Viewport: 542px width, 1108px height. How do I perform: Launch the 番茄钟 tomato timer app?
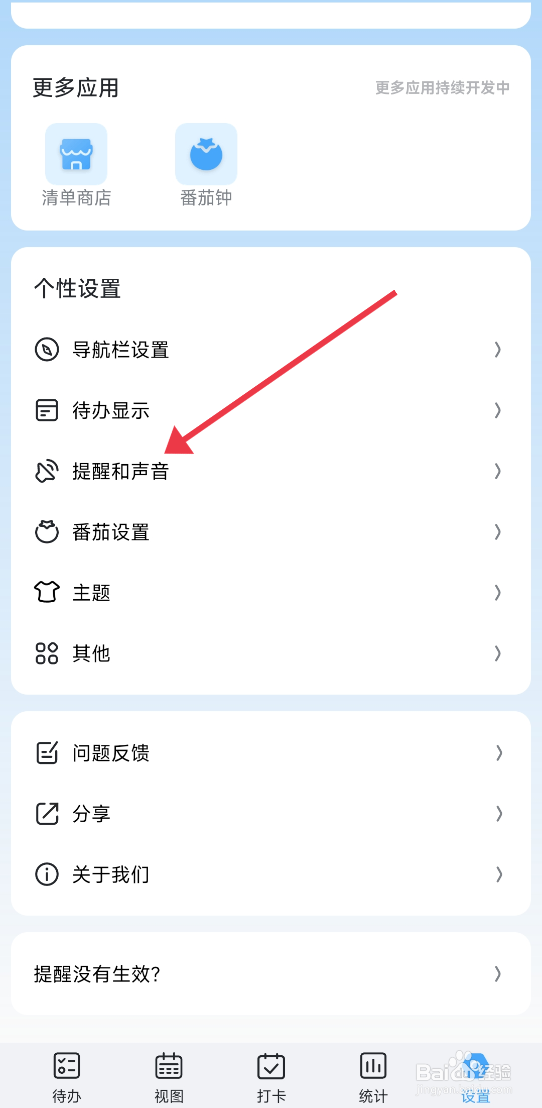[x=206, y=154]
